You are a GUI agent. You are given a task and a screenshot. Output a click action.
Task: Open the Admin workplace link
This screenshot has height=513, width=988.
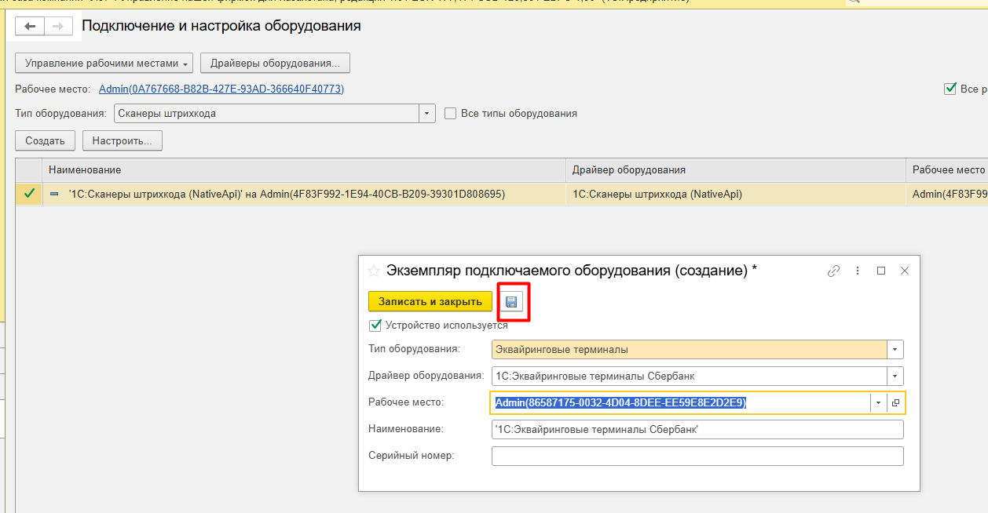tap(221, 89)
